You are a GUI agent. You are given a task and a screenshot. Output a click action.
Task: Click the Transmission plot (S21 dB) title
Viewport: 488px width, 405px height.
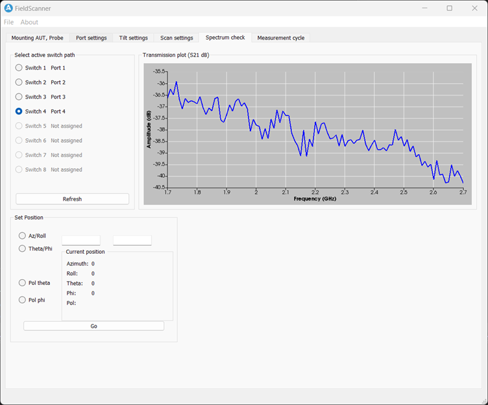[x=176, y=55]
